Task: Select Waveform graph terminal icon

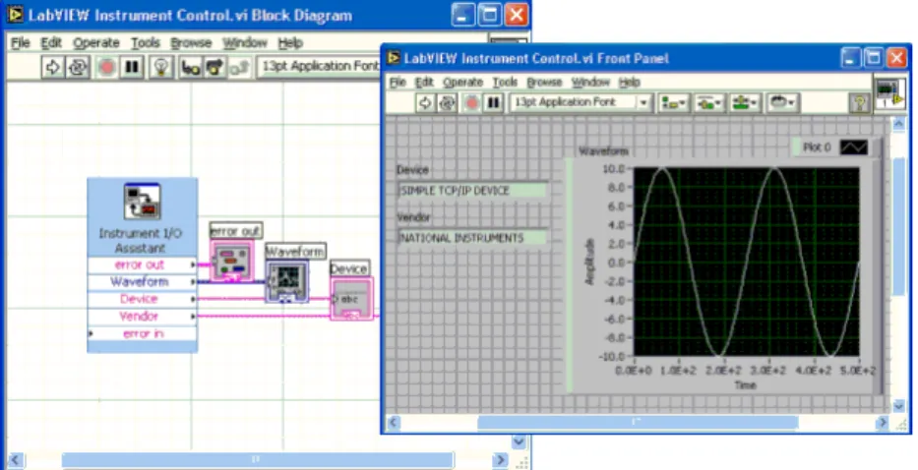Action: tap(287, 281)
